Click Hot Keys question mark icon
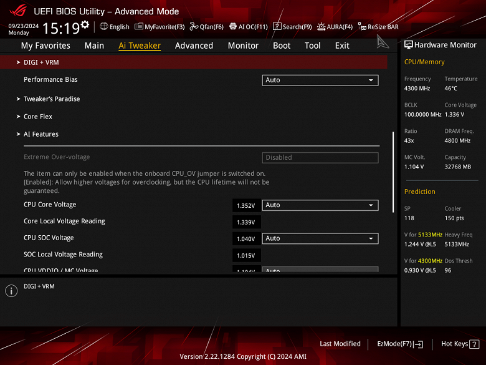 click(x=474, y=344)
